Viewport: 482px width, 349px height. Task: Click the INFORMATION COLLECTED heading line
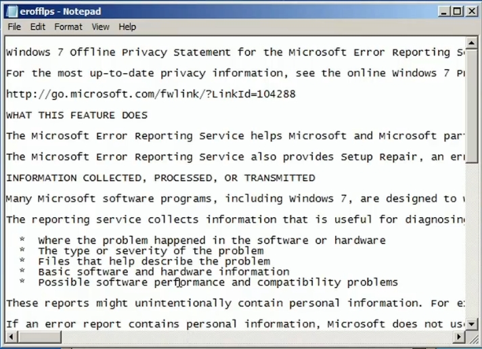click(x=160, y=178)
